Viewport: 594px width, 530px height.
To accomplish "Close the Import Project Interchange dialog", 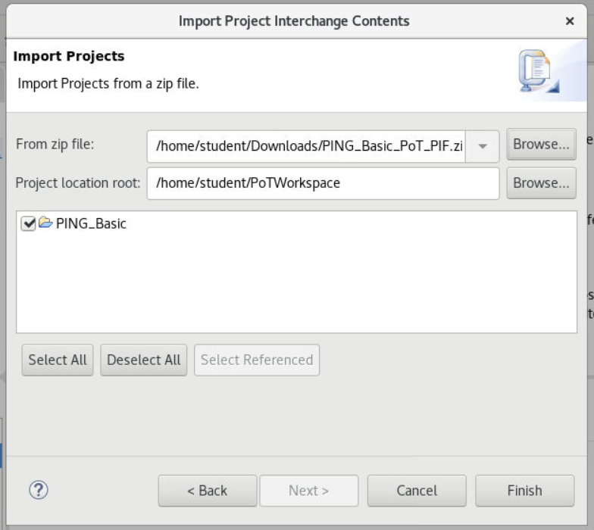I will tap(570, 21).
